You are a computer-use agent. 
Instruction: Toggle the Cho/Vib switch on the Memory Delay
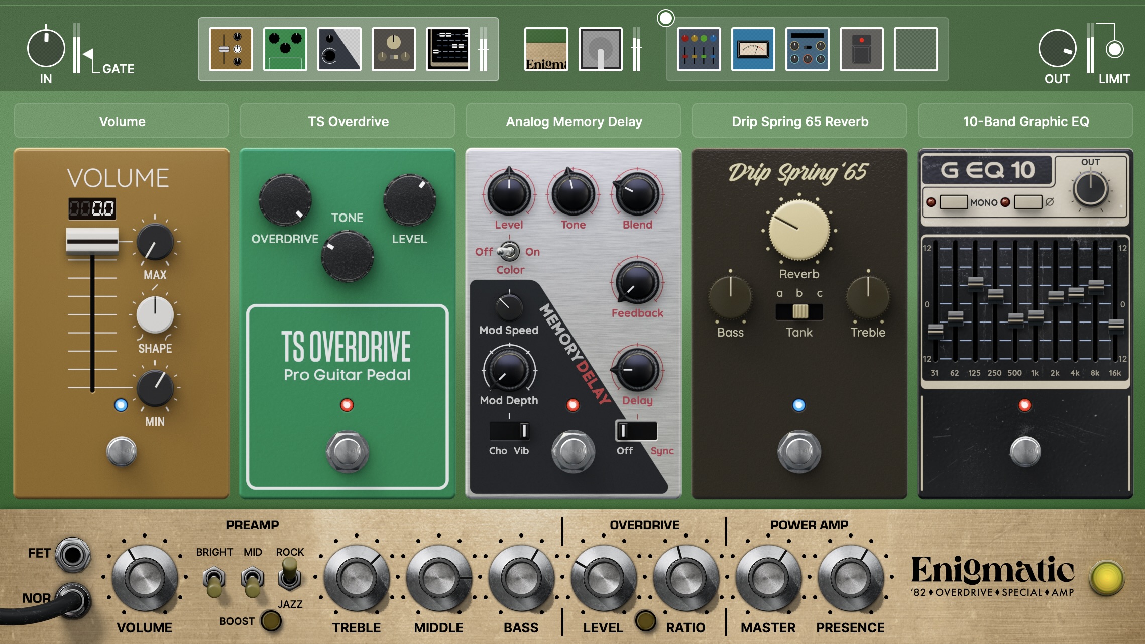pyautogui.click(x=509, y=431)
